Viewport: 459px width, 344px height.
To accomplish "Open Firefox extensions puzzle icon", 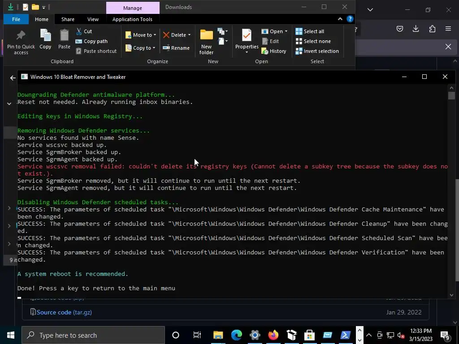I will tap(432, 29).
